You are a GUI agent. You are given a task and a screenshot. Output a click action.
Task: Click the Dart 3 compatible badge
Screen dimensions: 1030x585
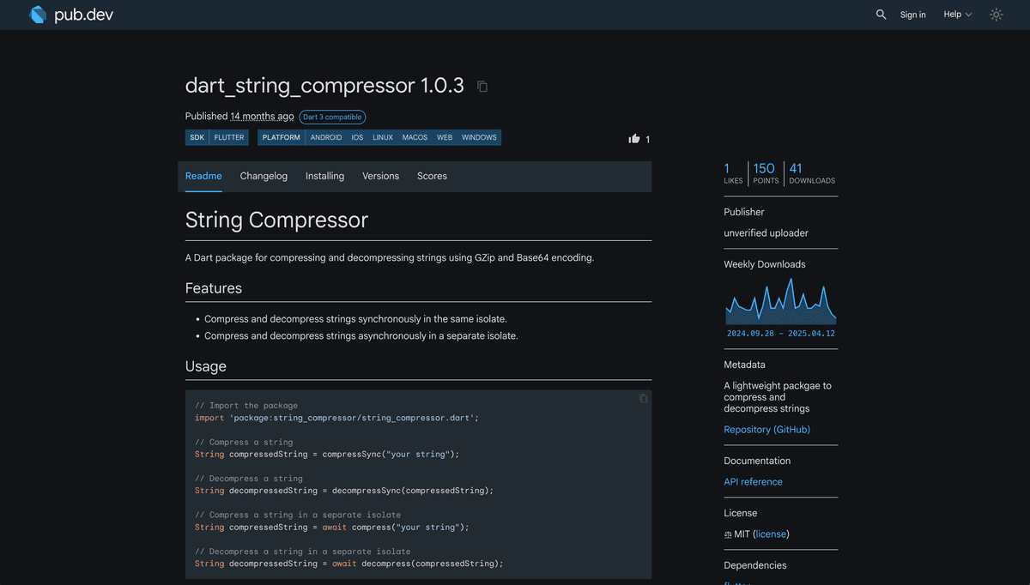click(332, 117)
